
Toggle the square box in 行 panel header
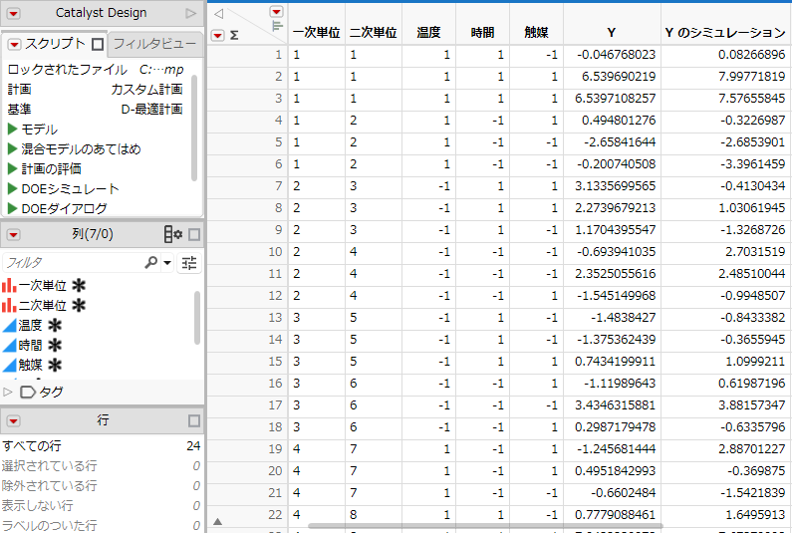(194, 420)
